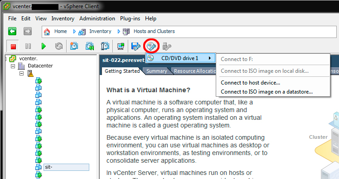Expand the CD/DVD drive 1 submenu
Screen dimensions: 339x179
pyautogui.click(x=180, y=58)
